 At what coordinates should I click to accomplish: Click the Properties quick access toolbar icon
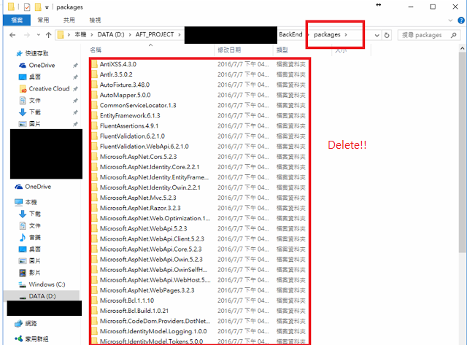(x=27, y=7)
